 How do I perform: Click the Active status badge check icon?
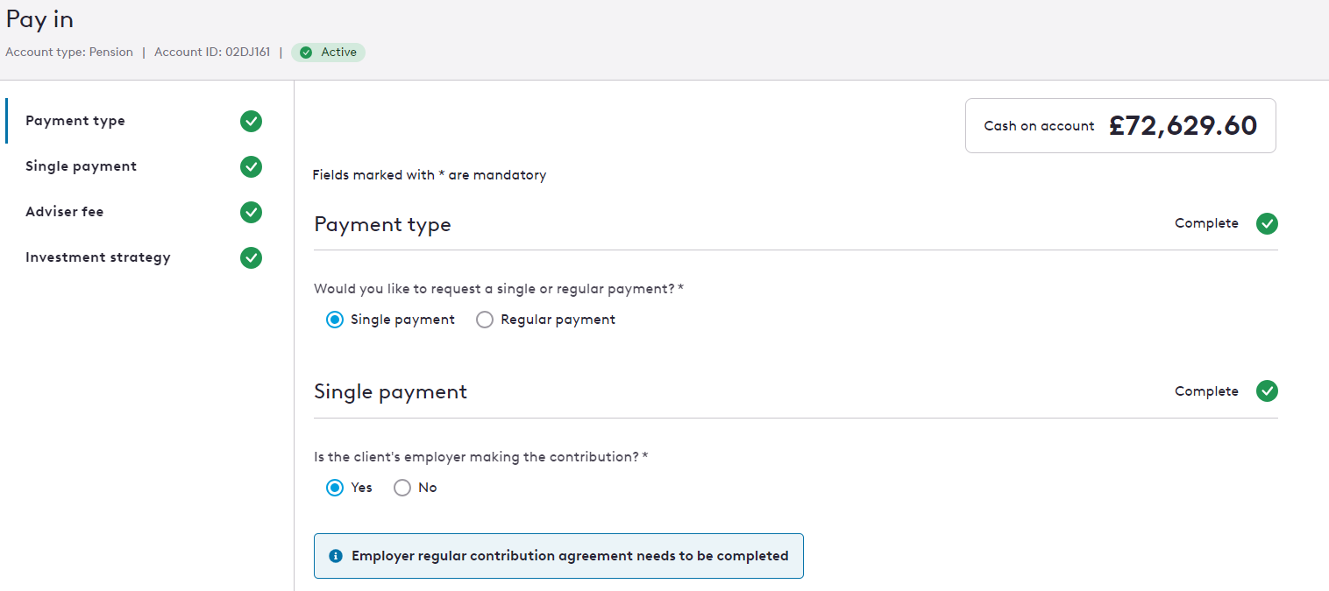[x=306, y=53]
